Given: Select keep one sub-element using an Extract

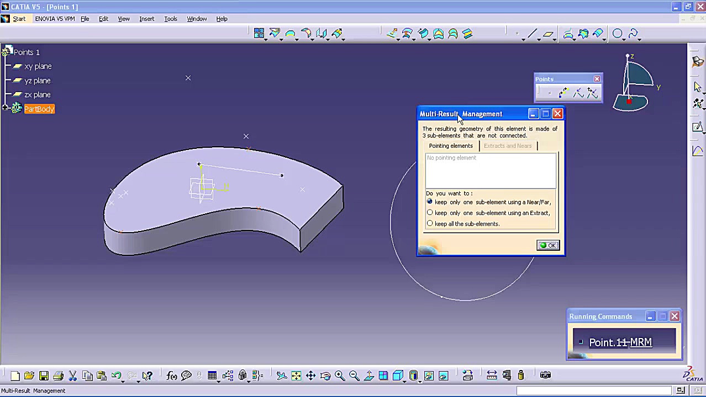Looking at the screenshot, I should click(x=430, y=213).
